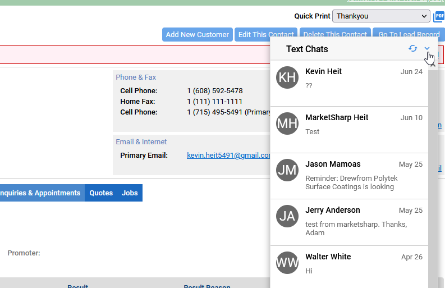Open the MarketSharp Heit chat

[x=350, y=130]
